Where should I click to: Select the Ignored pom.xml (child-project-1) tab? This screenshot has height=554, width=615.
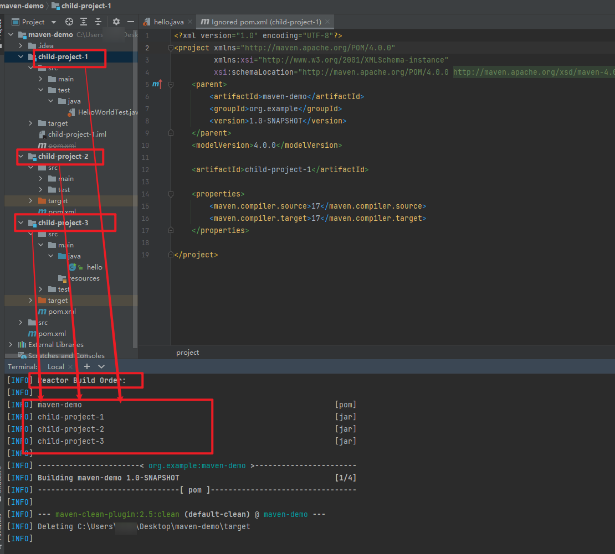coord(265,22)
